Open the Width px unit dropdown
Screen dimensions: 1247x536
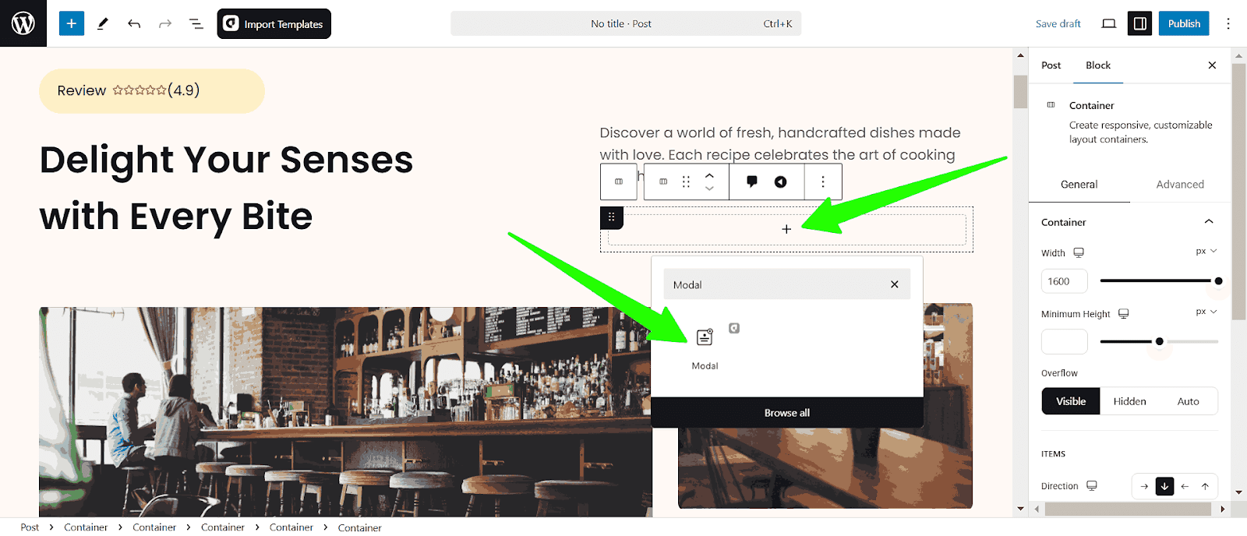tap(1206, 251)
